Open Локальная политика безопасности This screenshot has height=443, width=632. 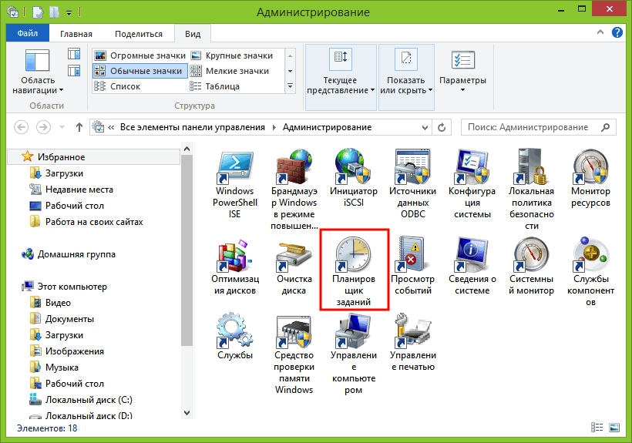click(531, 190)
